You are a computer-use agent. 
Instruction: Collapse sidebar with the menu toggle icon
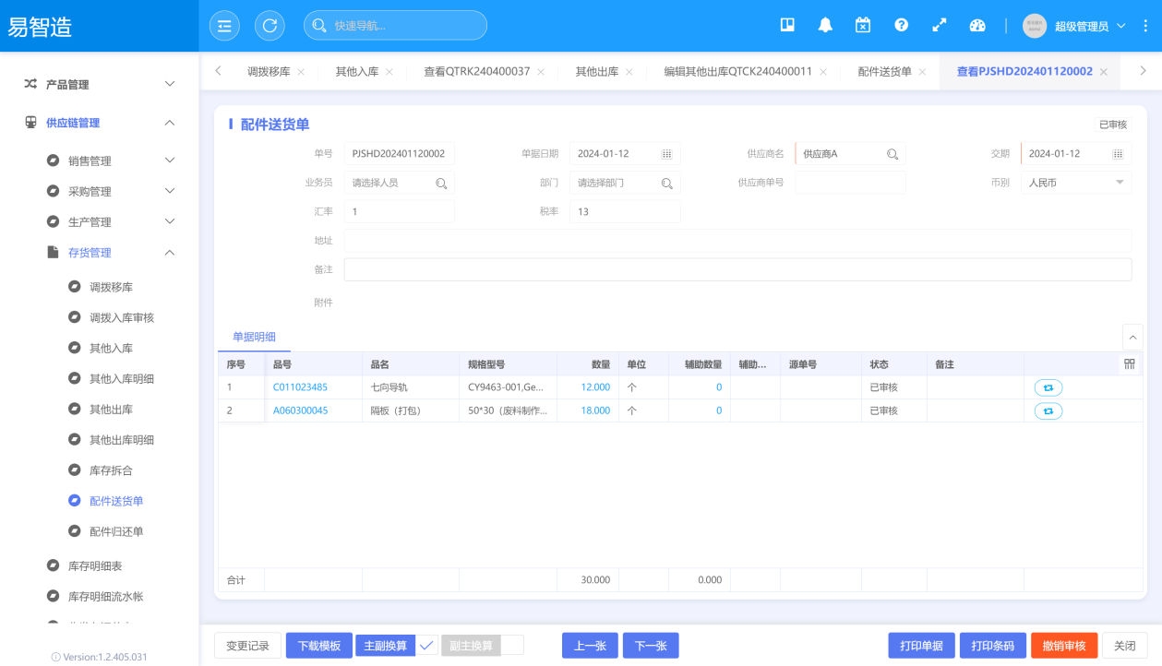coord(223,26)
